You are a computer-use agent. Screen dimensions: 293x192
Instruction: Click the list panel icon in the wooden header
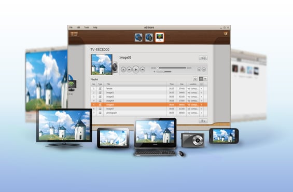74,34
